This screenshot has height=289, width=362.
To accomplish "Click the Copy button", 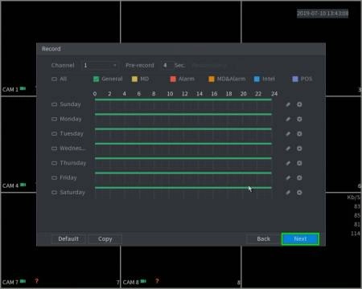I will coord(105,239).
